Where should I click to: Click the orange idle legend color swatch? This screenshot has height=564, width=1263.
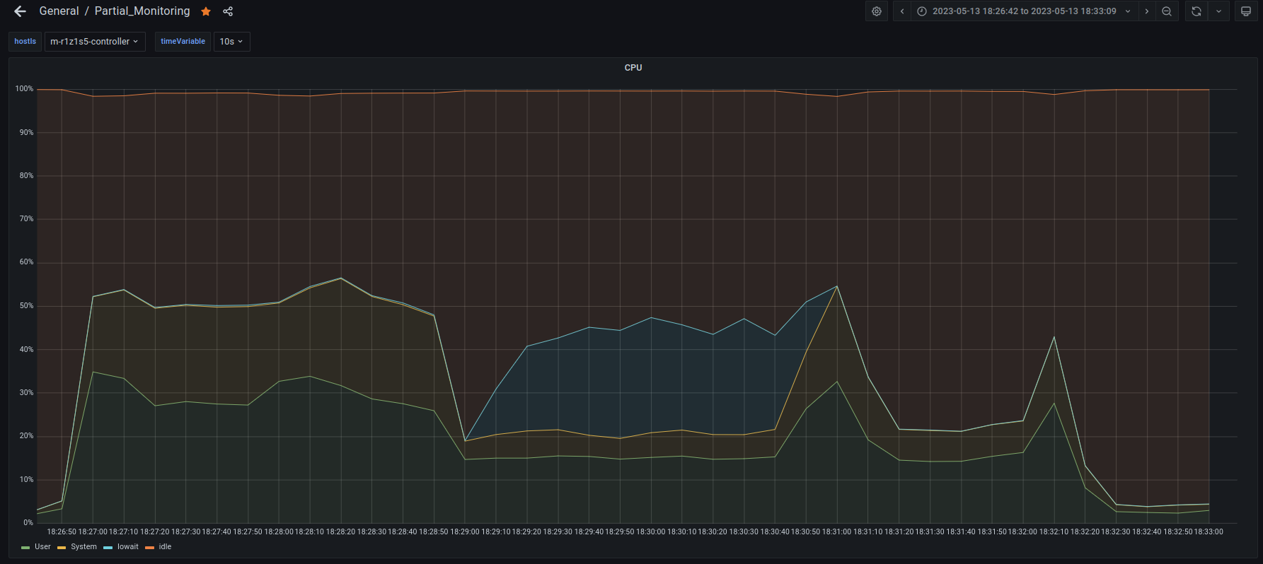click(149, 548)
